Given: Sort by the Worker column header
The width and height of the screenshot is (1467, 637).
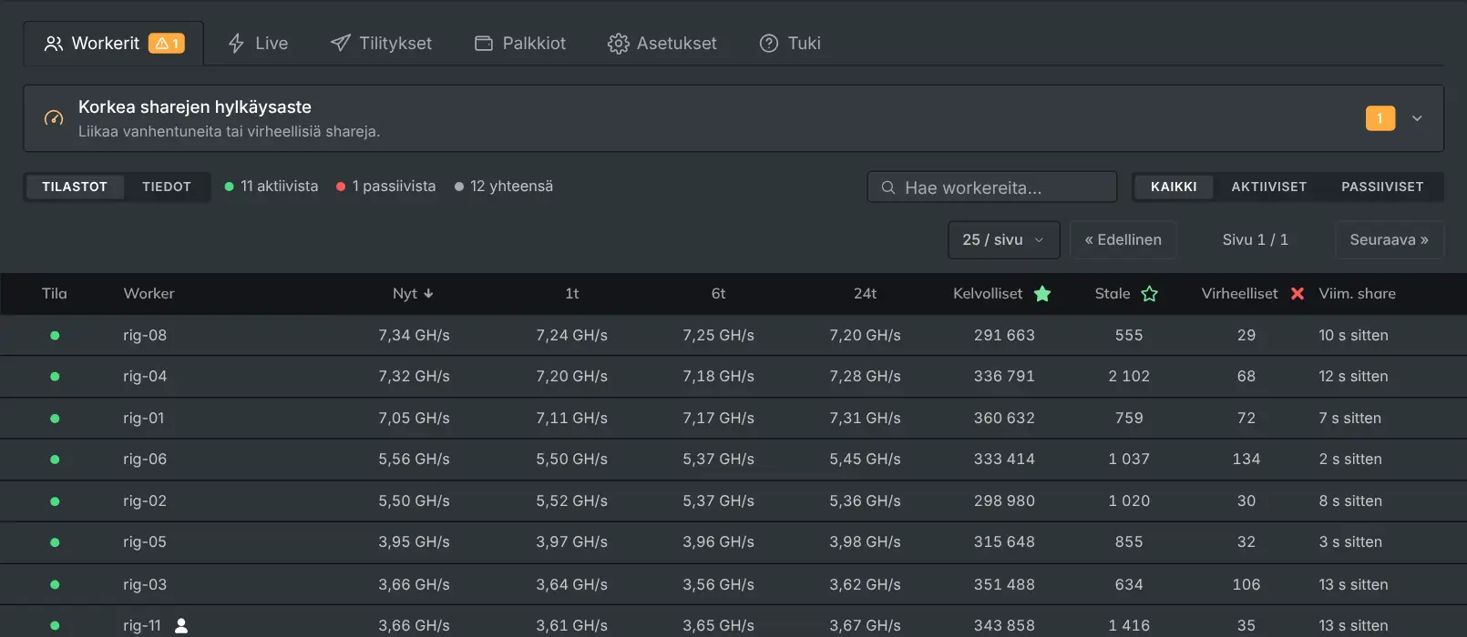Looking at the screenshot, I should 149,293.
